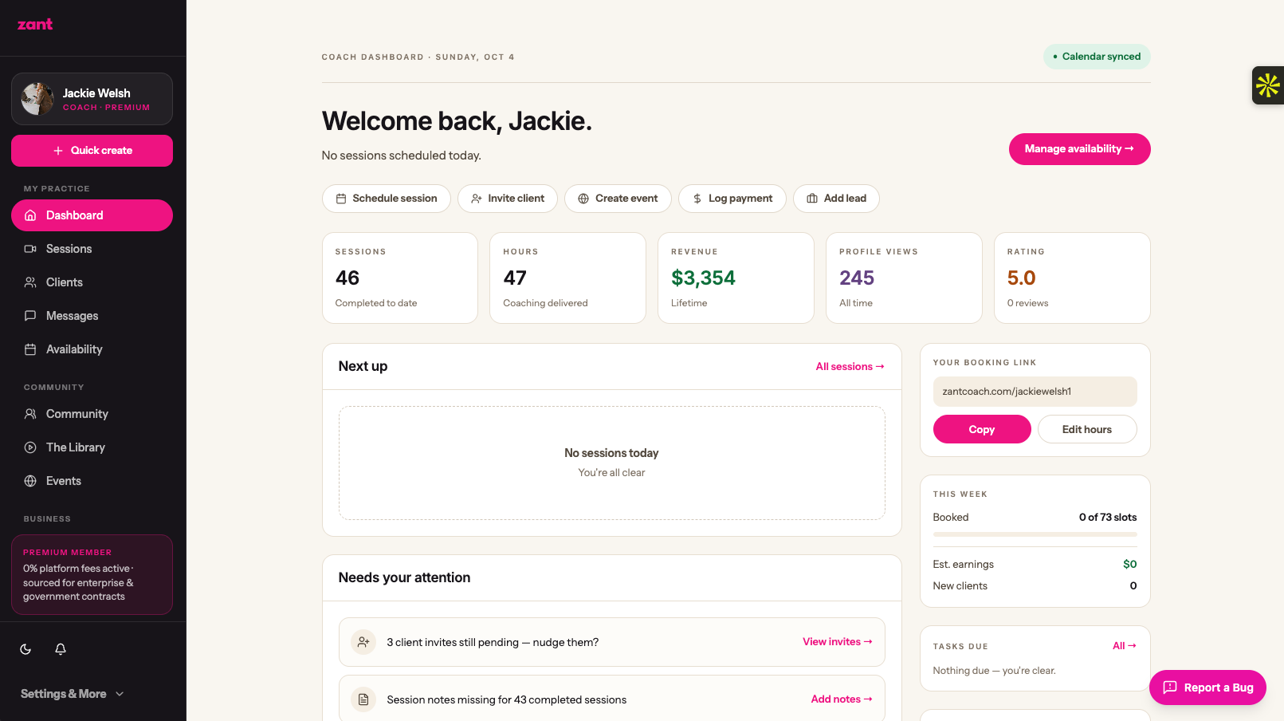Click Report a Bug button
This screenshot has width=1284, height=721.
point(1207,688)
